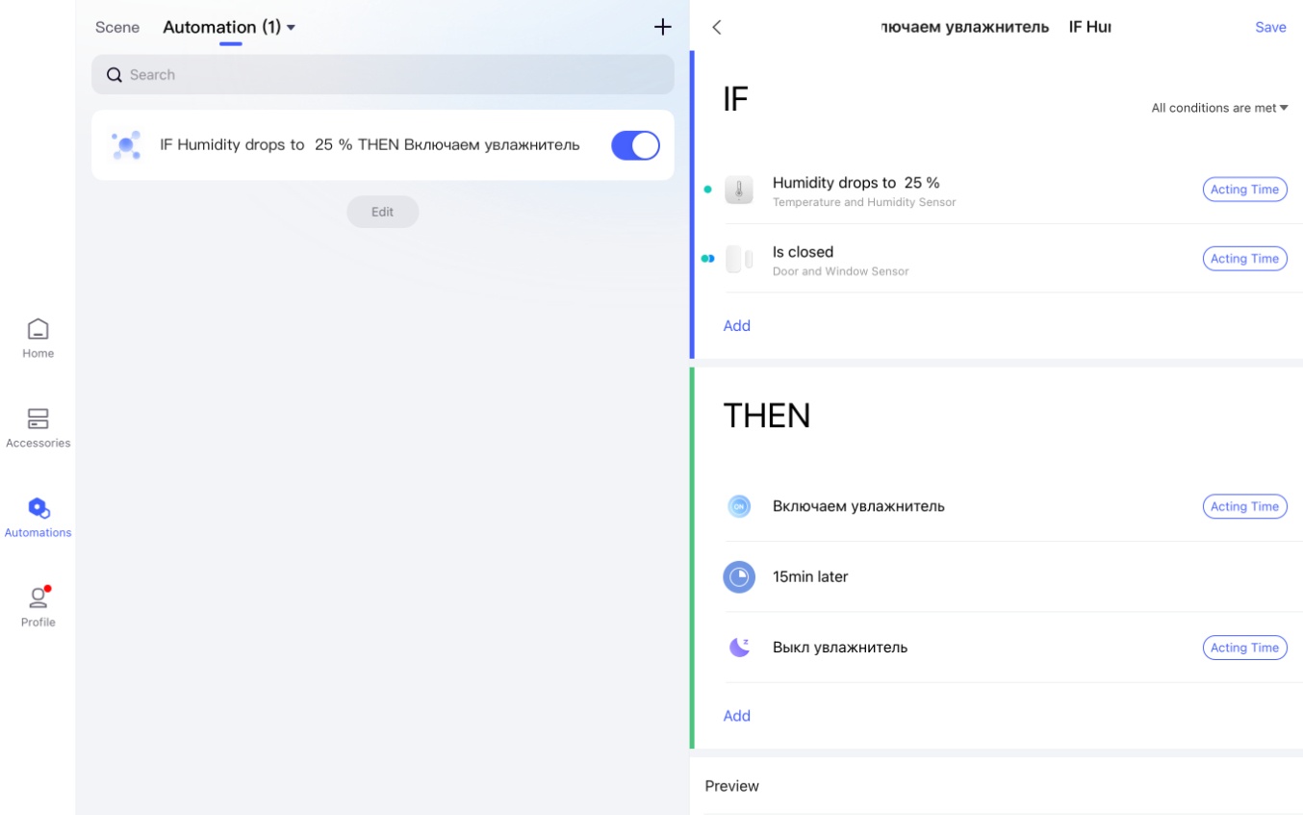The height and width of the screenshot is (815, 1303).
Task: Click the Search input field
Action: click(x=383, y=74)
